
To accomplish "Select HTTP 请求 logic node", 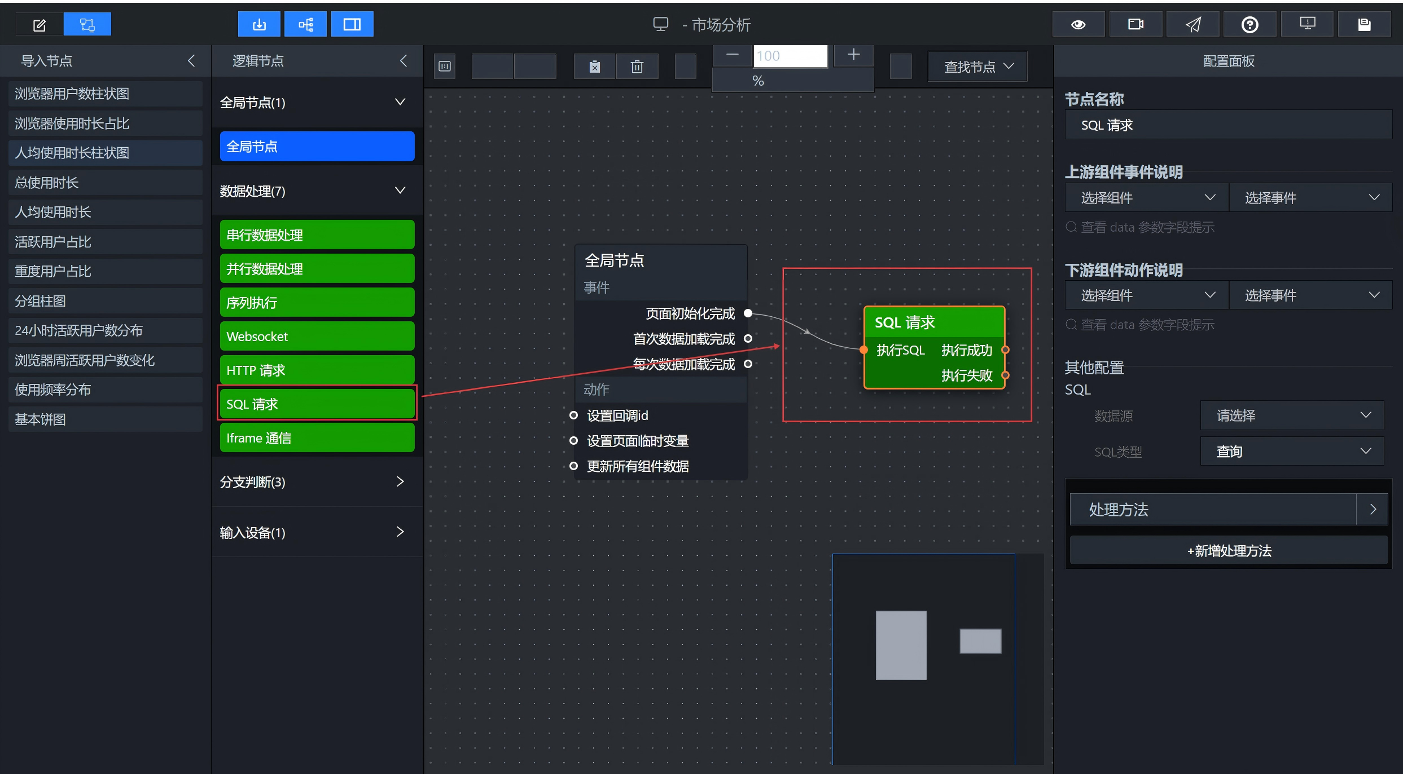I will [x=317, y=370].
